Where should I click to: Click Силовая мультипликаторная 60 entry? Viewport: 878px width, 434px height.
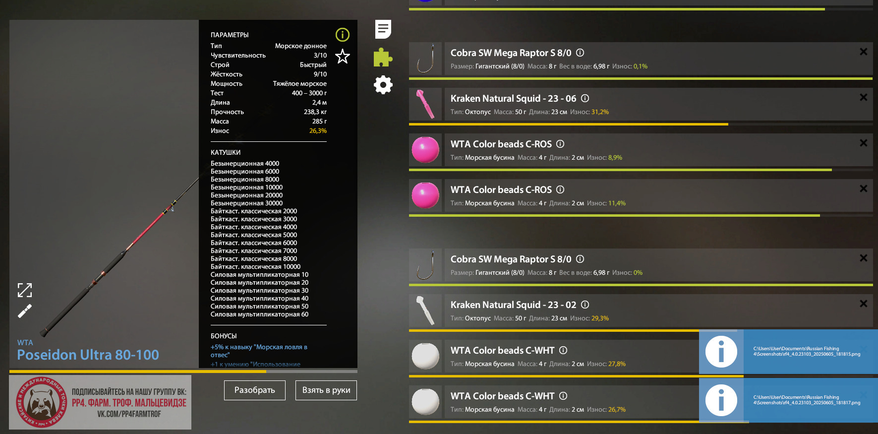point(259,314)
